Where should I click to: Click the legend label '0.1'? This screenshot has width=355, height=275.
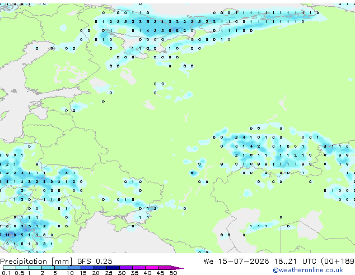[x=6, y=273]
